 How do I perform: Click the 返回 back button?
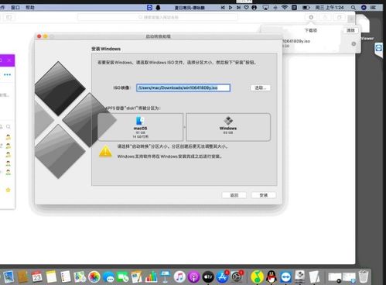tap(234, 195)
